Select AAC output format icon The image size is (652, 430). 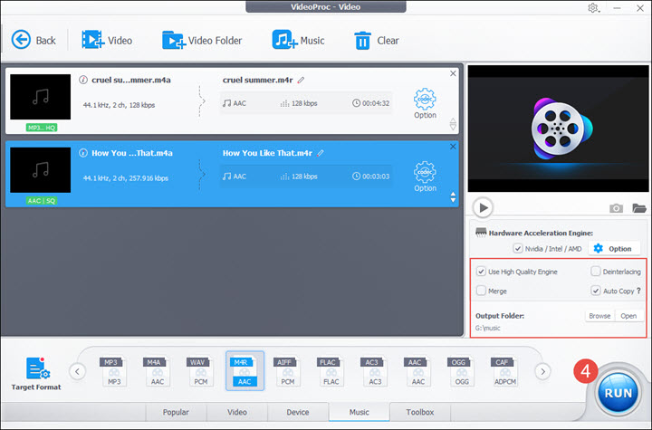point(417,371)
